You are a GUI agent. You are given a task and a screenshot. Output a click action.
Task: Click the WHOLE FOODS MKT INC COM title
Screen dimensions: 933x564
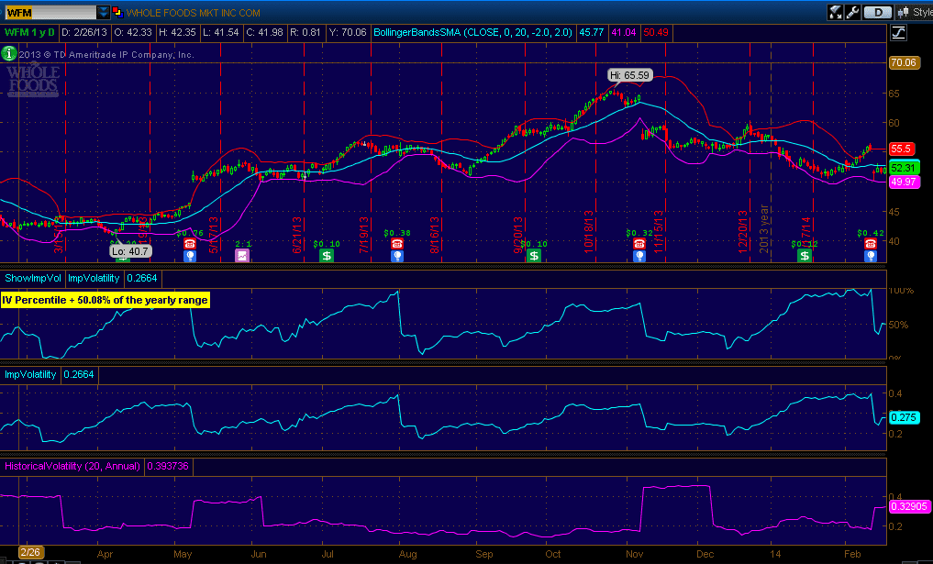(x=194, y=12)
